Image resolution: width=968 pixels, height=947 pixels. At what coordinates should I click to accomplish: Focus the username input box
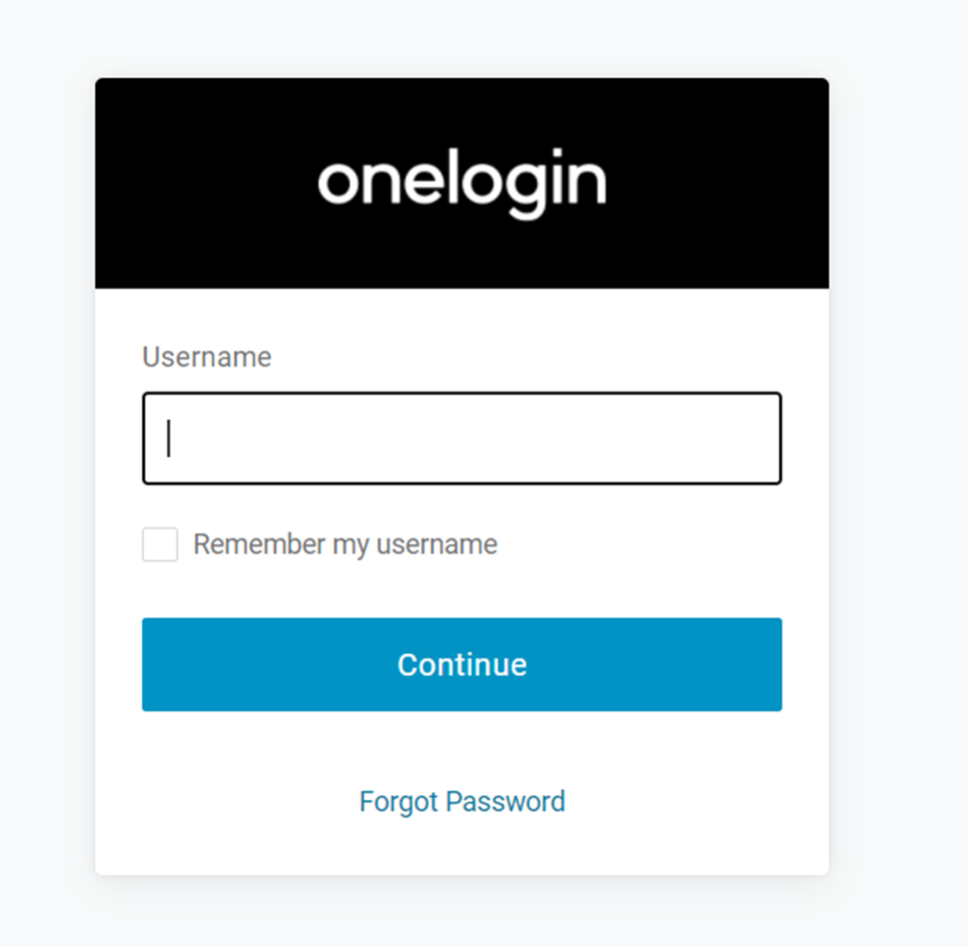462,439
